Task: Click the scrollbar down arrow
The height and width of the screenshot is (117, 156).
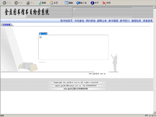Action: [154, 112]
